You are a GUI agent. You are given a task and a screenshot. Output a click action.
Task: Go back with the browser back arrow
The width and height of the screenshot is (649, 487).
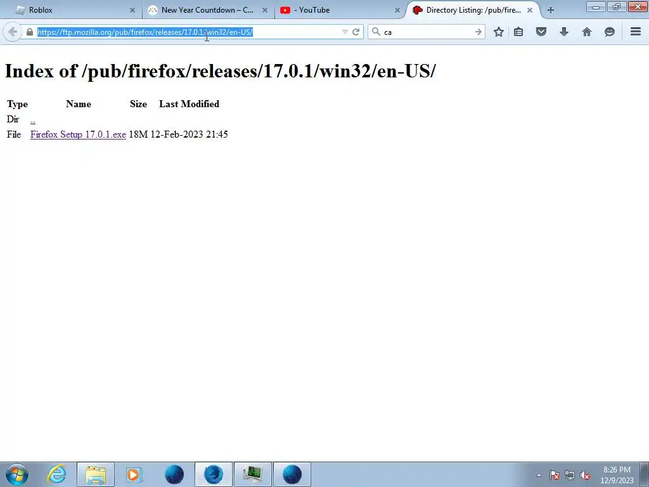tap(13, 32)
